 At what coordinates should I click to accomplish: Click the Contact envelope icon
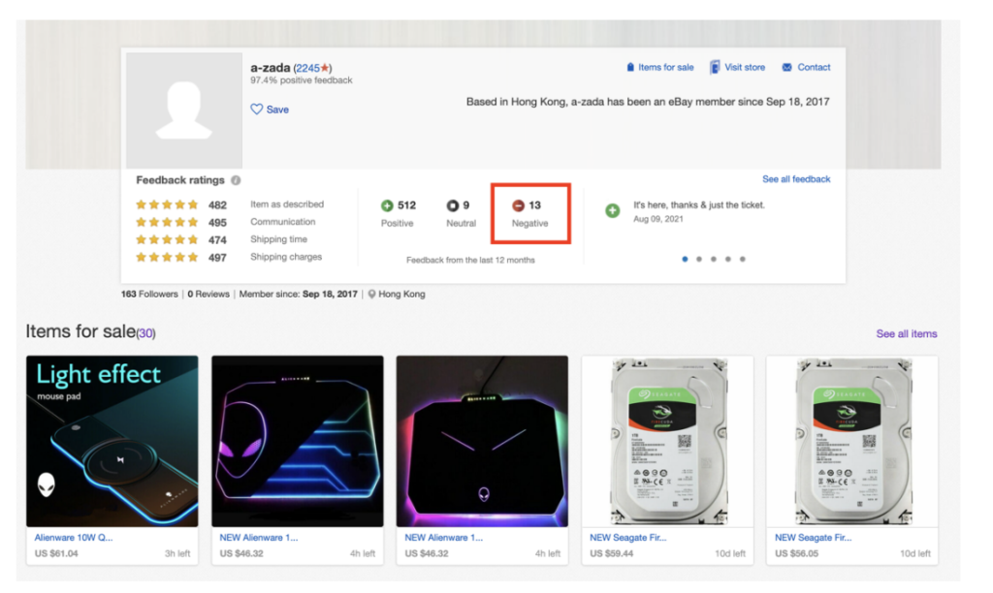786,68
